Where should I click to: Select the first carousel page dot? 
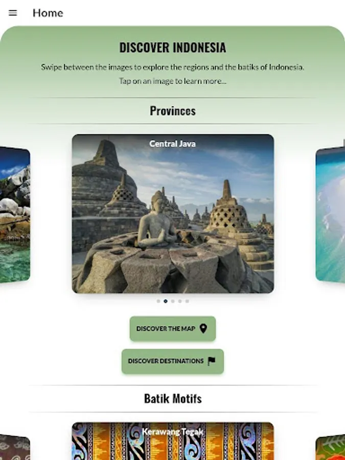(158, 301)
